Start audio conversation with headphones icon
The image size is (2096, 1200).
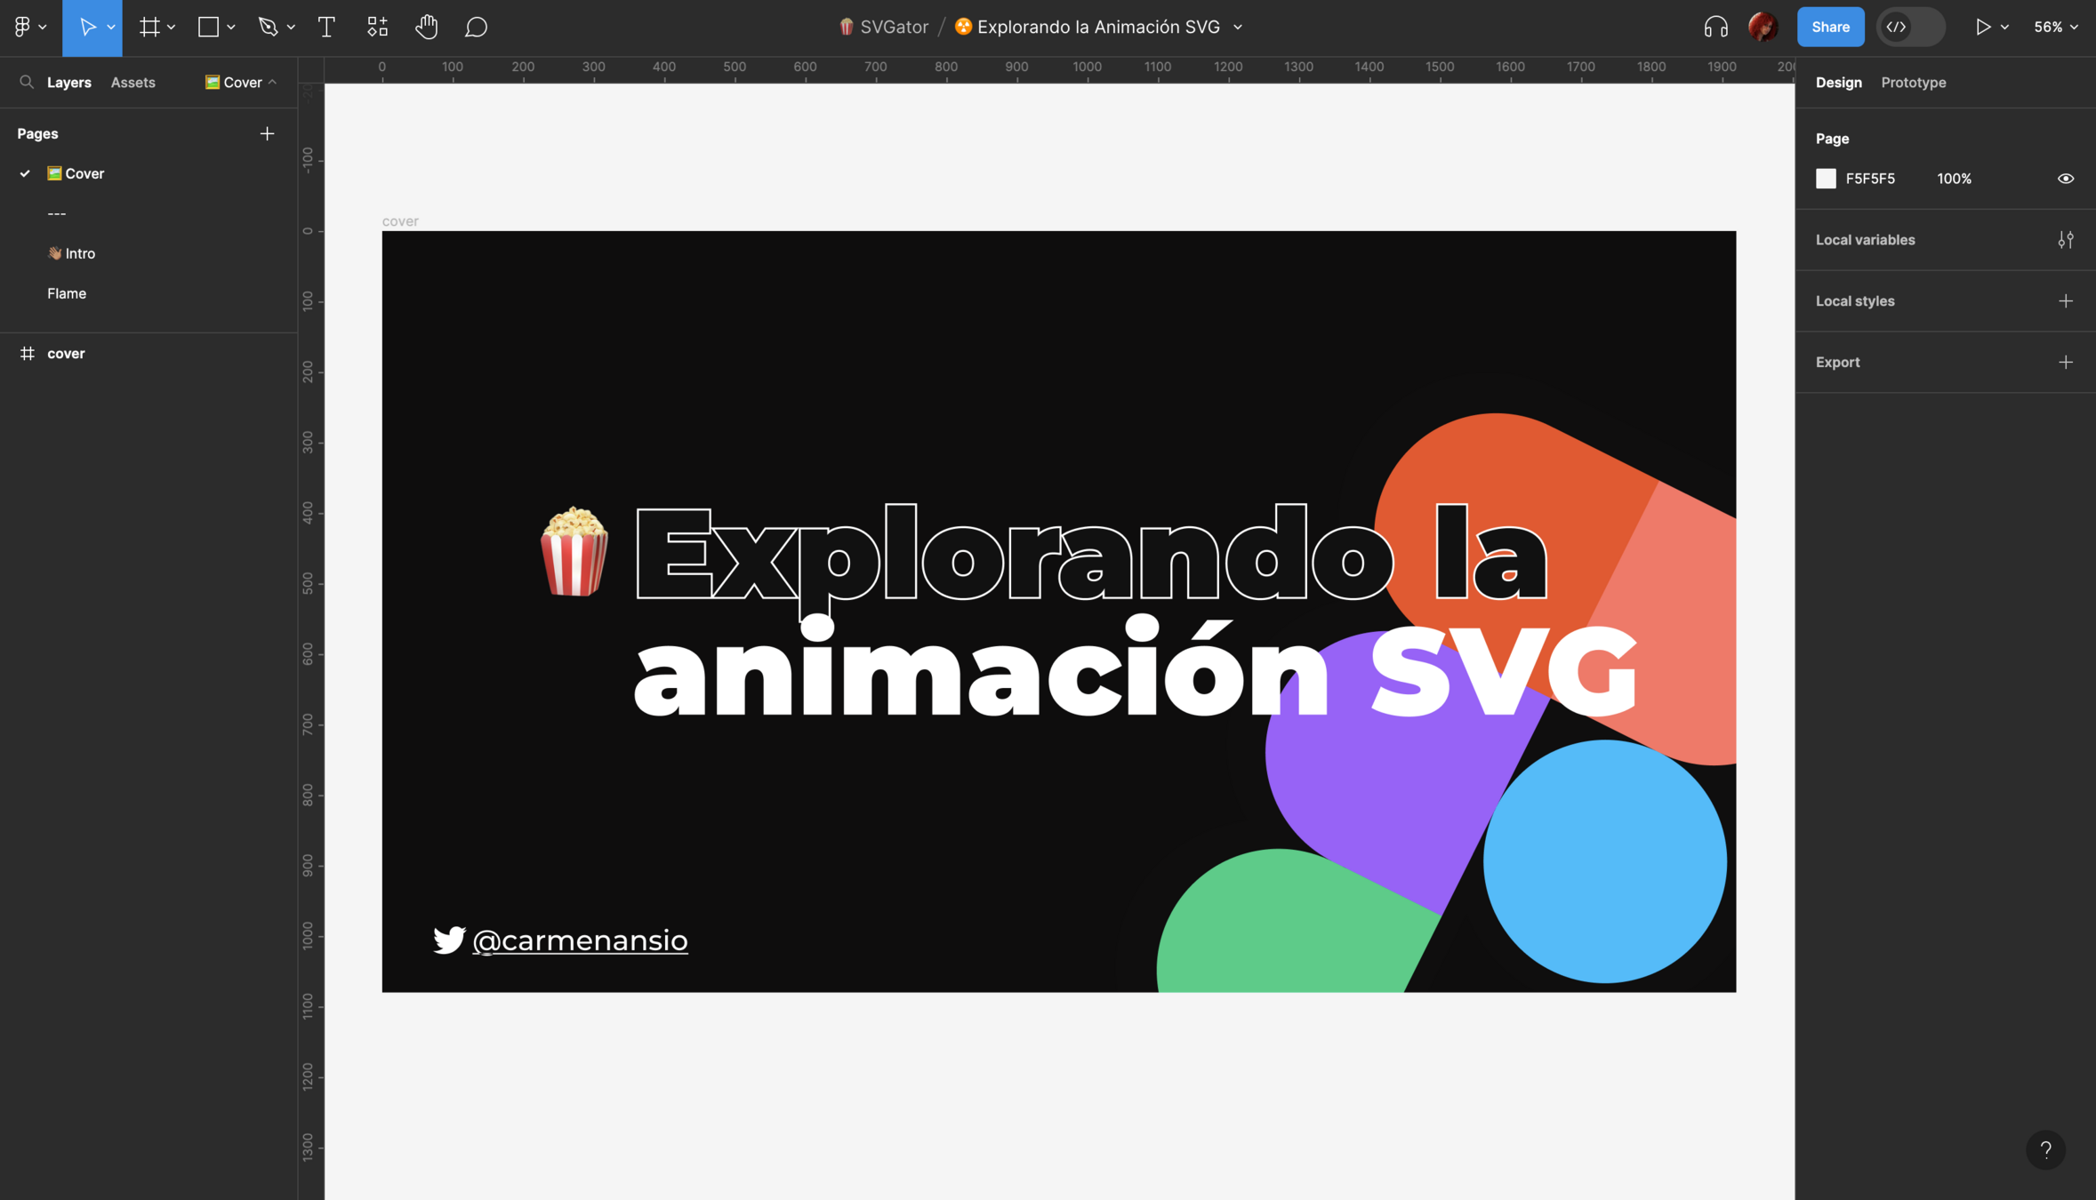(x=1715, y=27)
